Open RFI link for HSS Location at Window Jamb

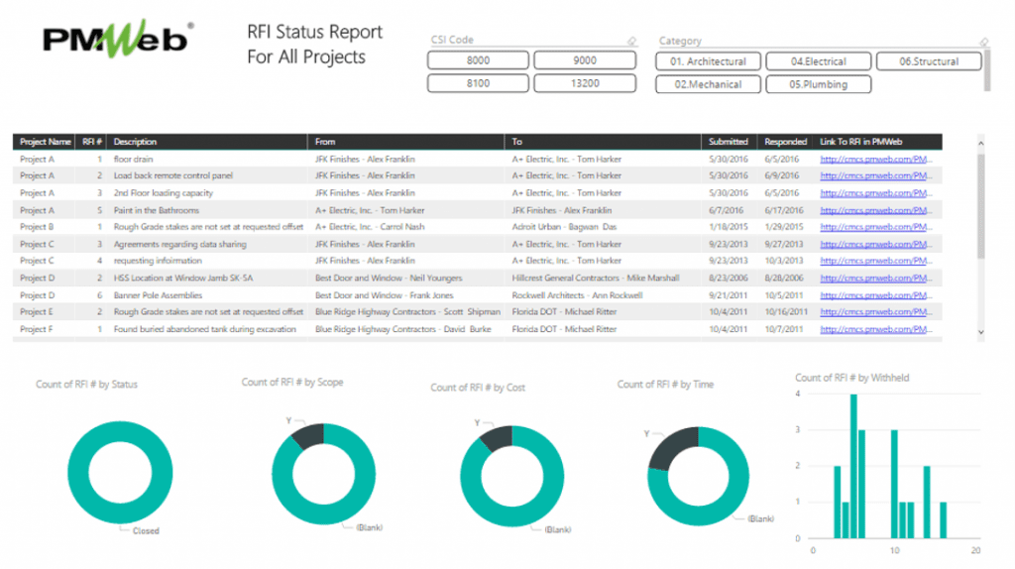coord(876,279)
